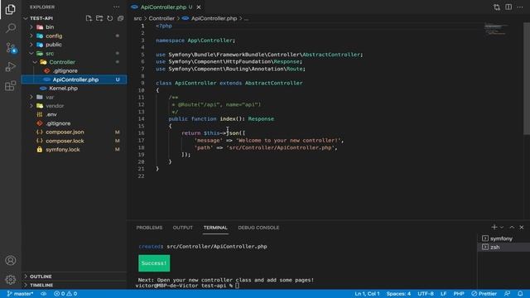The width and height of the screenshot is (530, 298).
Task: Open Explorer more actions ellipsis
Action: tap(116, 7)
